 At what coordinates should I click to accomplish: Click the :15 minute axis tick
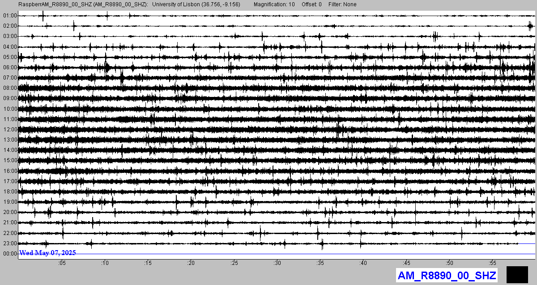click(x=148, y=263)
